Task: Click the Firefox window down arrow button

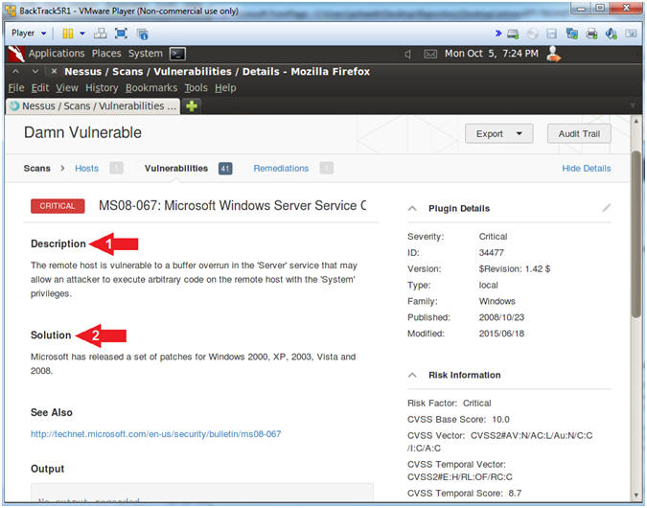Action: pyautogui.click(x=35, y=71)
